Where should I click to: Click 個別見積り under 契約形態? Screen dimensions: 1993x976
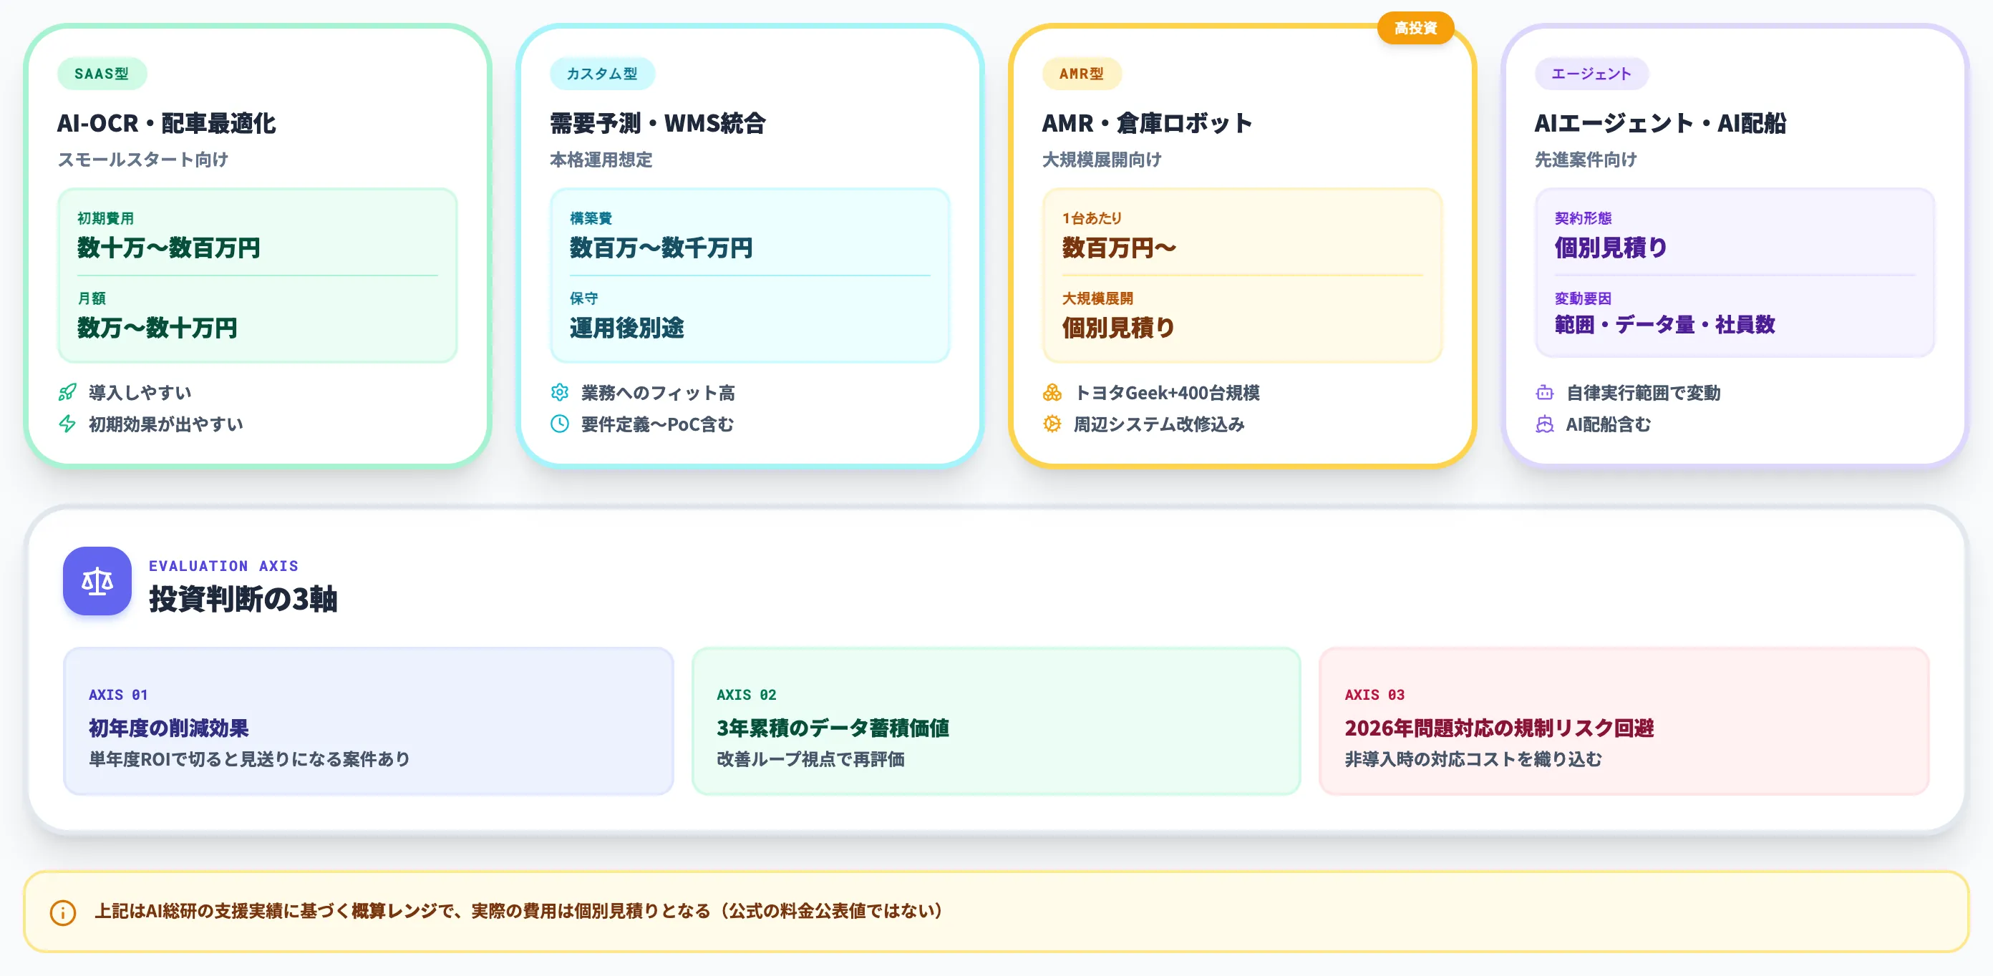pos(1611,248)
